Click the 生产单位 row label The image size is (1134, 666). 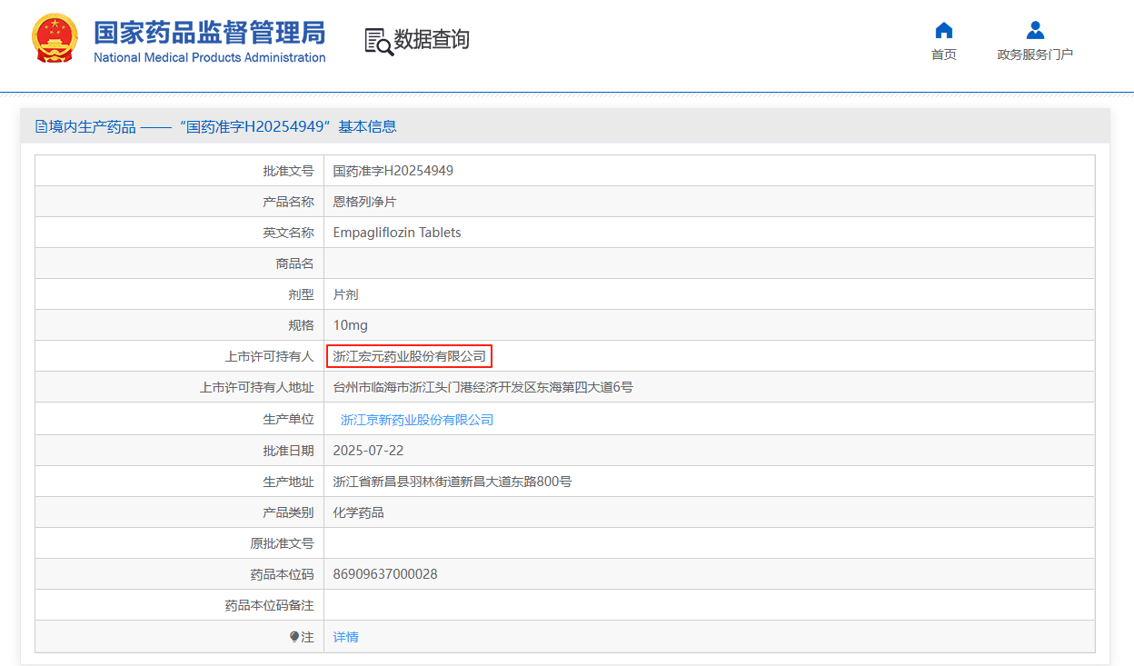tap(288, 420)
